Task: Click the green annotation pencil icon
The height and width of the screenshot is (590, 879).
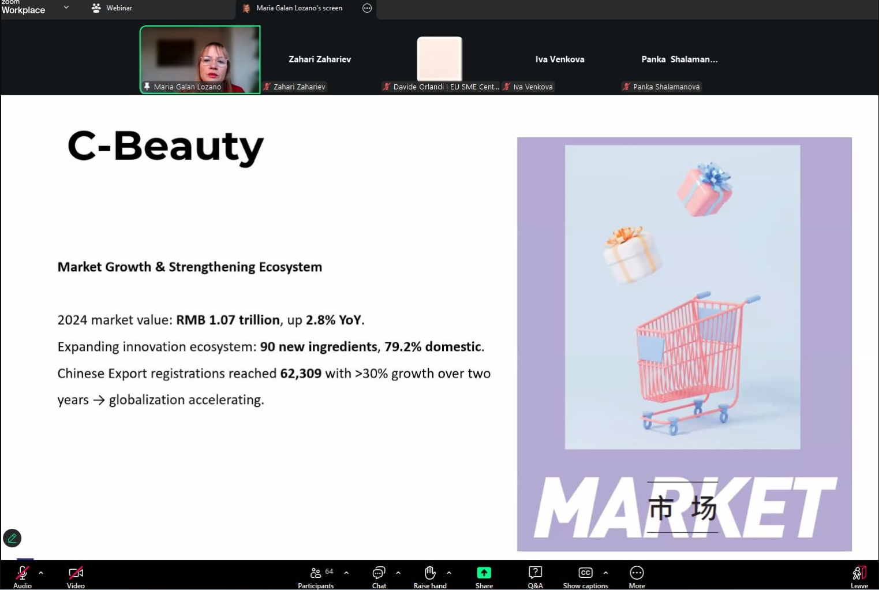Action: (x=12, y=538)
